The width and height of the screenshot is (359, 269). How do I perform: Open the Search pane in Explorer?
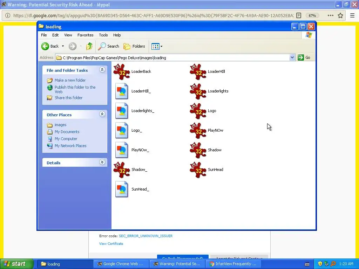click(109, 46)
